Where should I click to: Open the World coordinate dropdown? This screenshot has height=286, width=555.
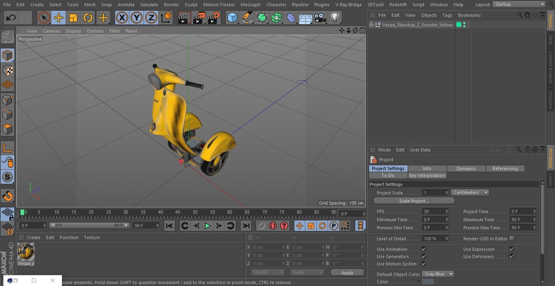point(268,272)
